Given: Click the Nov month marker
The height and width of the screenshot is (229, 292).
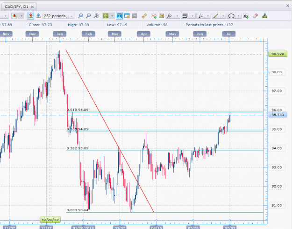Looking at the screenshot, I should tap(6, 34).
